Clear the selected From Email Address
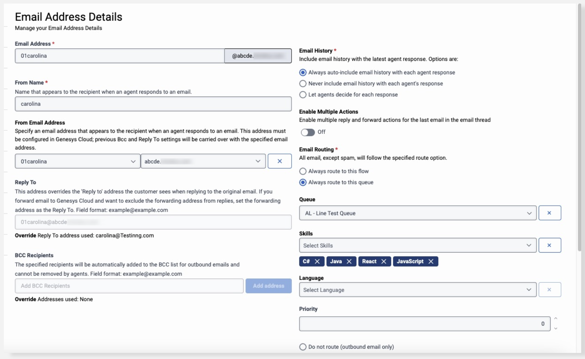585x359 pixels. pyautogui.click(x=280, y=161)
